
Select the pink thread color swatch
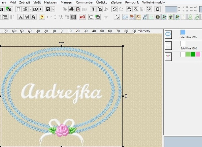[x=198, y=54]
